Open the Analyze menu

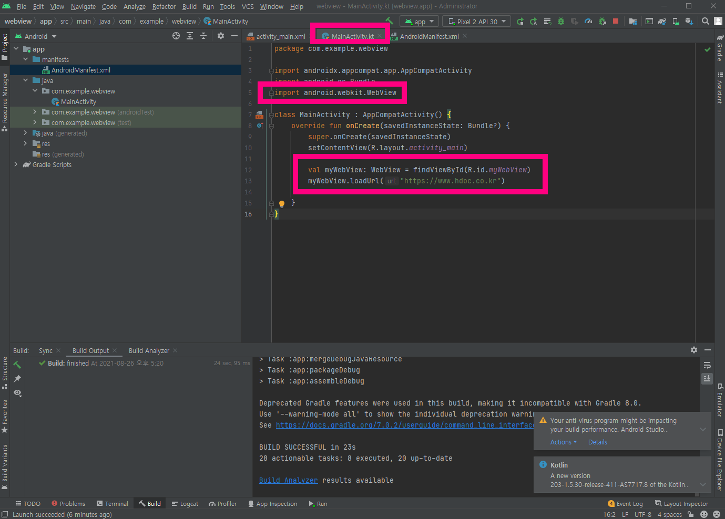click(135, 6)
